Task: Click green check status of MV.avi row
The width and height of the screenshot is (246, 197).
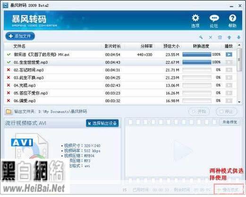Action: (x=9, y=55)
